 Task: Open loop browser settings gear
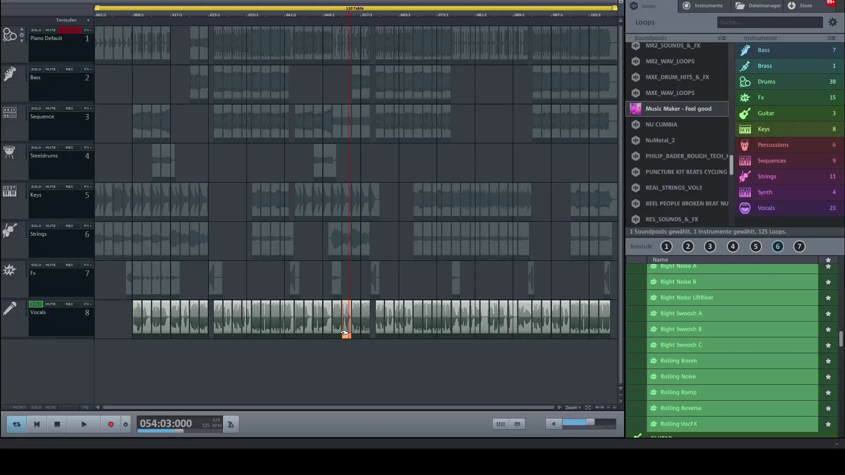tap(833, 22)
